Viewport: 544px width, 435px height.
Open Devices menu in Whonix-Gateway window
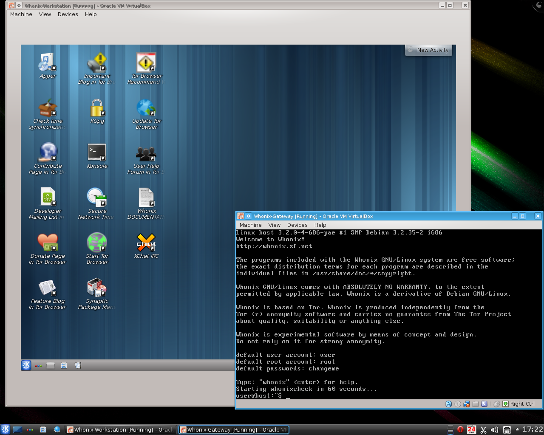click(297, 225)
